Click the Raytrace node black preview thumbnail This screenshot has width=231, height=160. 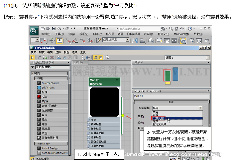pos(104,102)
